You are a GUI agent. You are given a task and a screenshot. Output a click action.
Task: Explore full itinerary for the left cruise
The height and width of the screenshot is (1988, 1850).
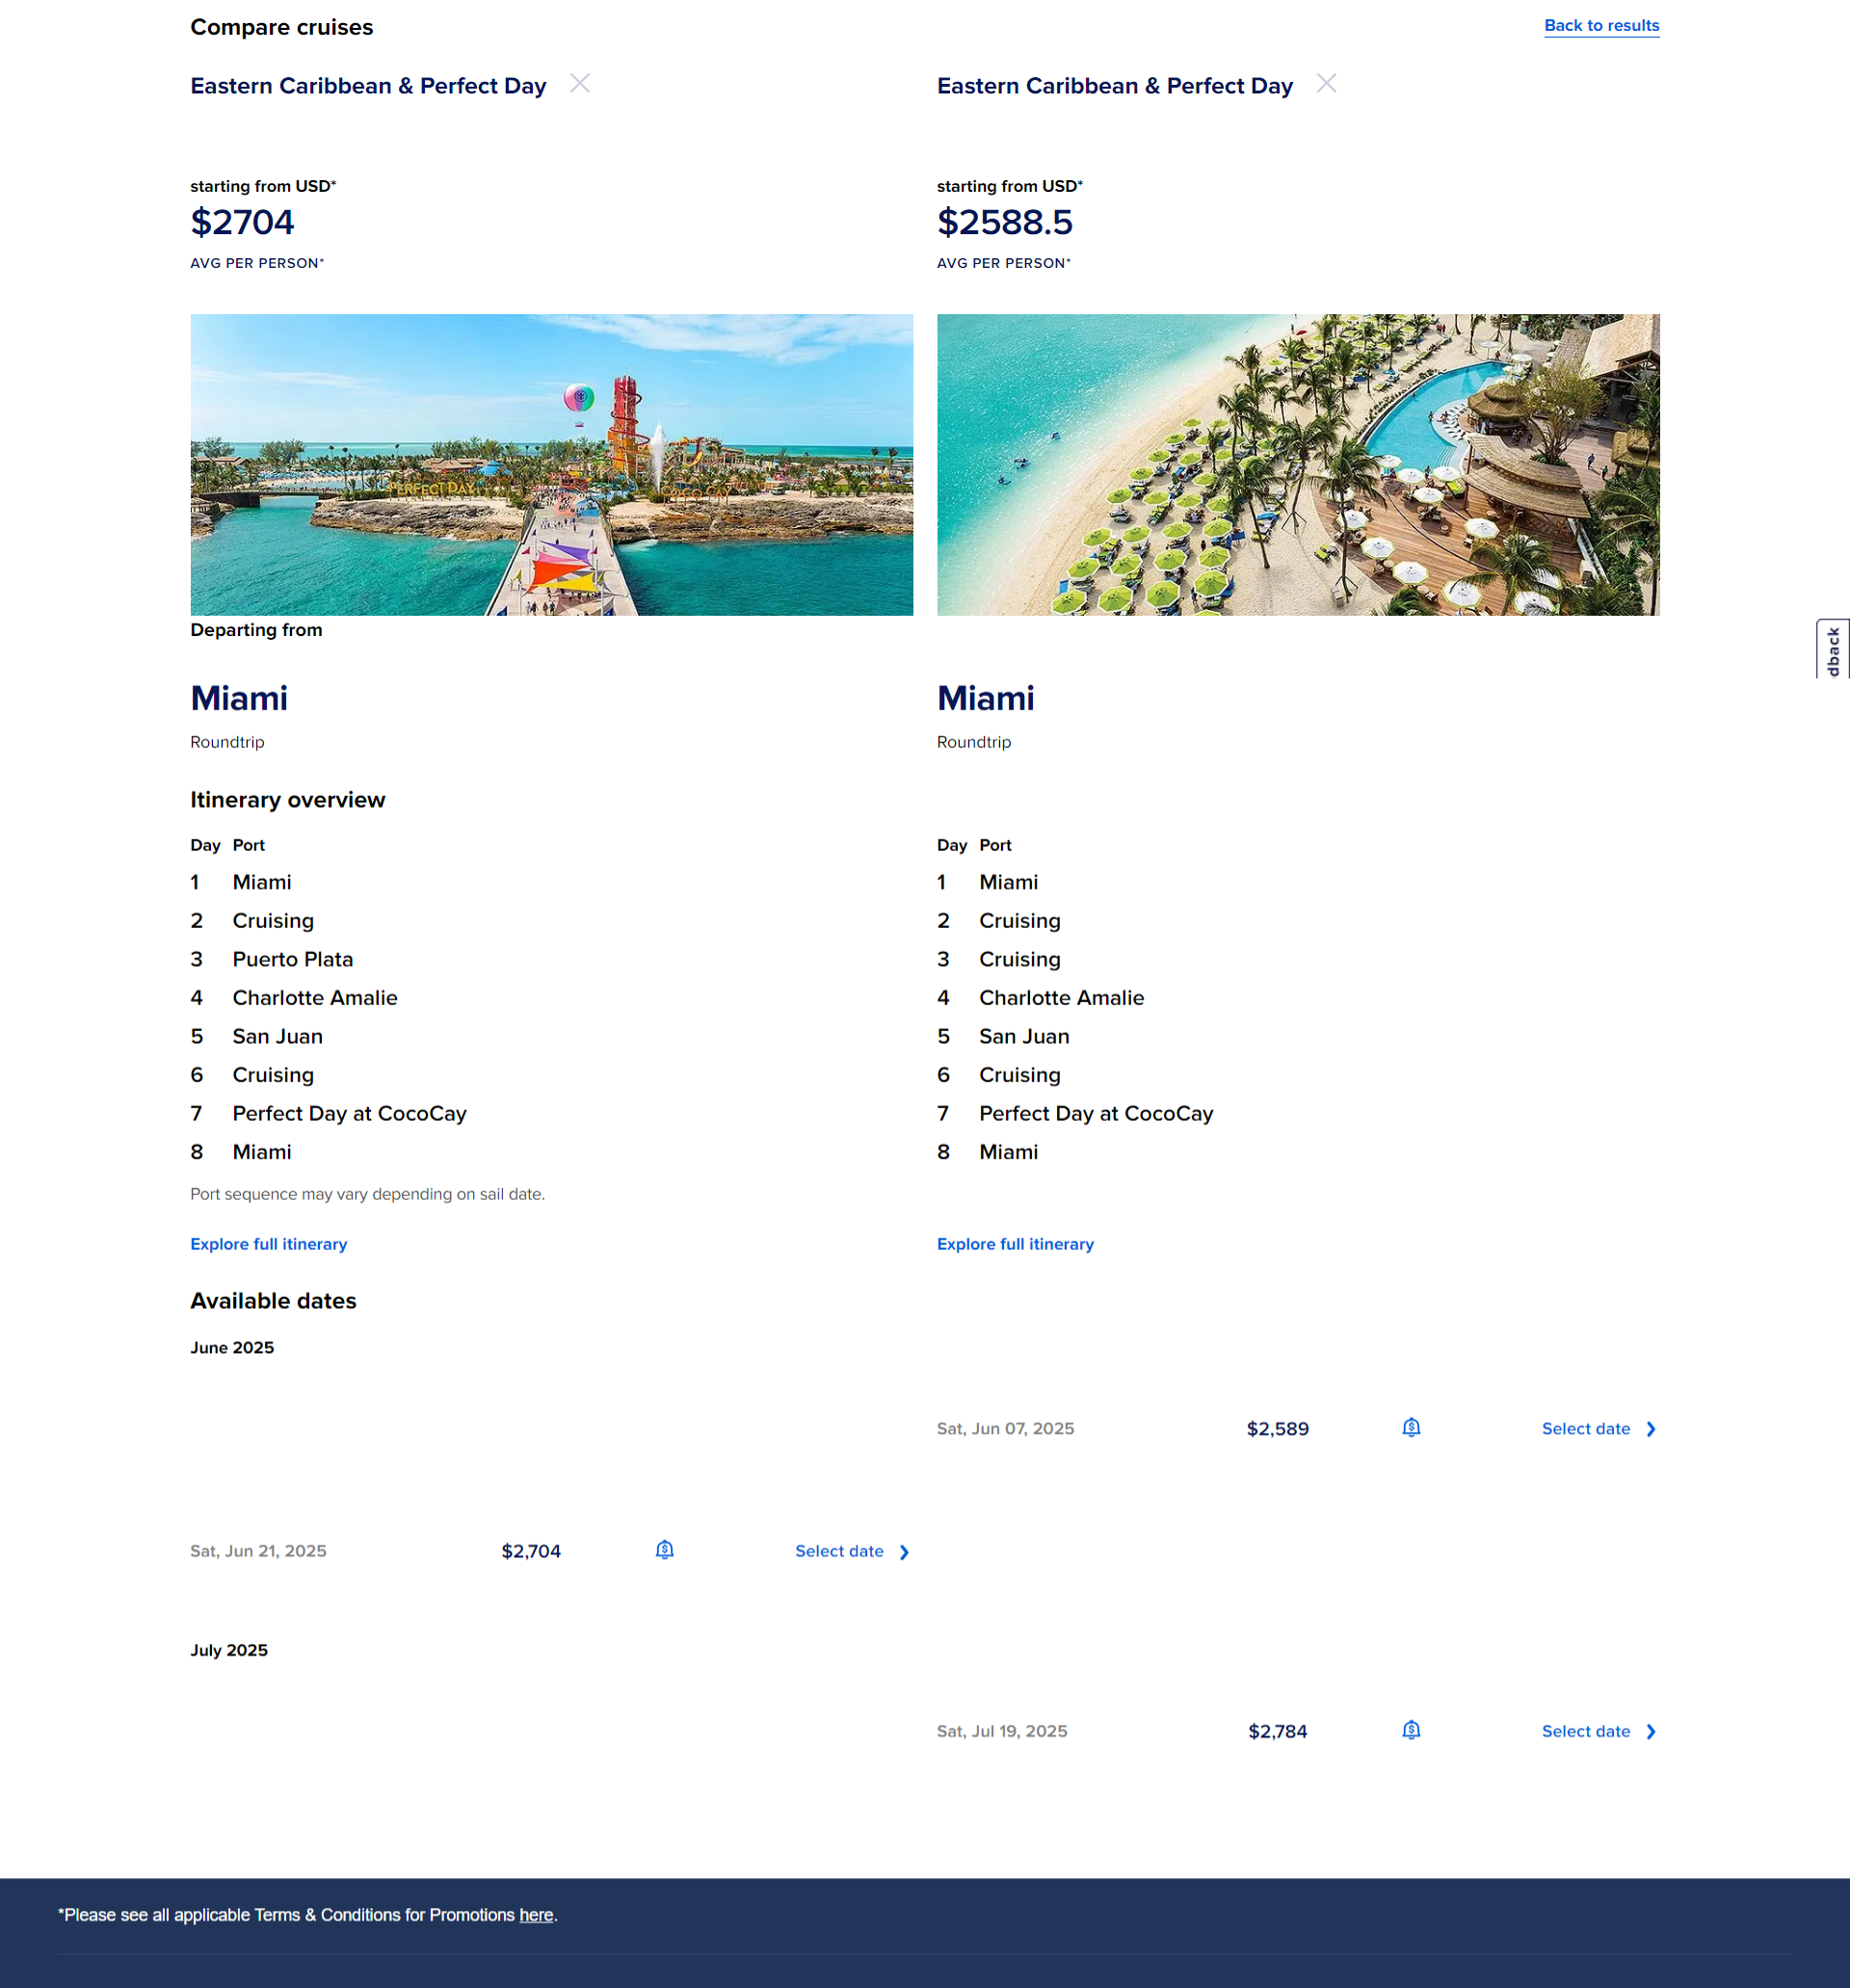tap(268, 1244)
